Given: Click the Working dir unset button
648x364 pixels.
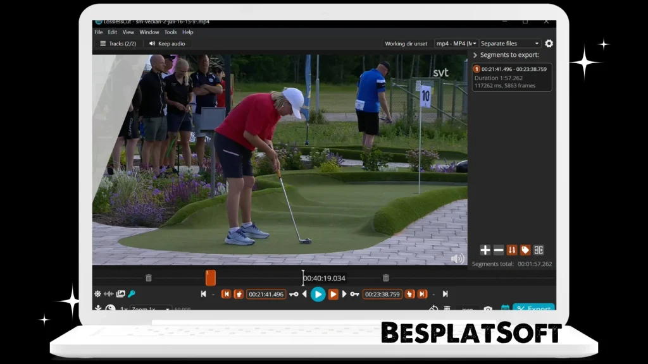Looking at the screenshot, I should [x=406, y=44].
